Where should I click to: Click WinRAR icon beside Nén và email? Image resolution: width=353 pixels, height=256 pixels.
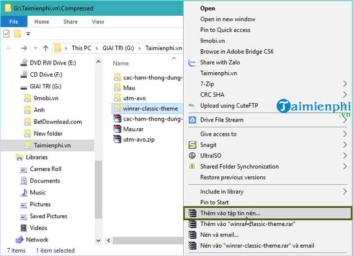192,235
